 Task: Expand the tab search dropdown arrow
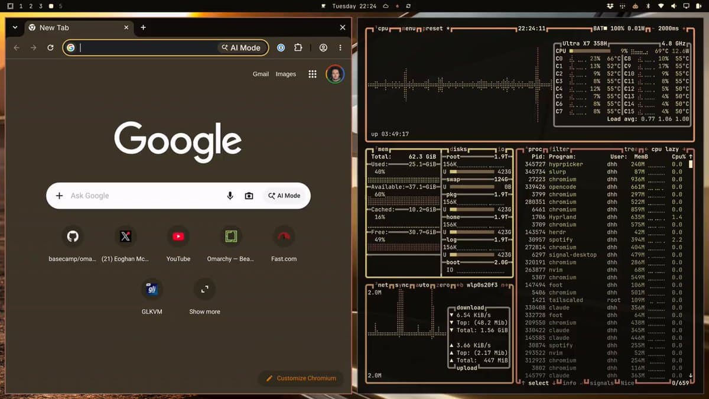click(15, 27)
